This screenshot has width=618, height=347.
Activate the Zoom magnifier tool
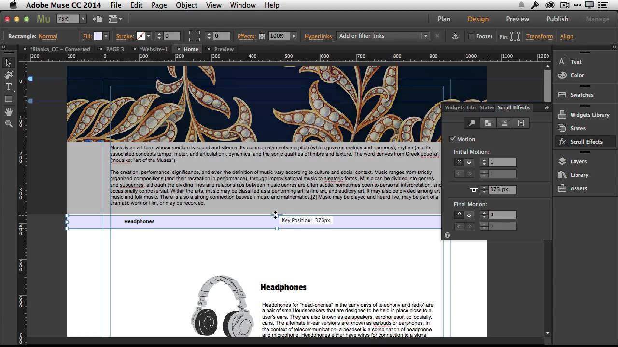coord(9,124)
